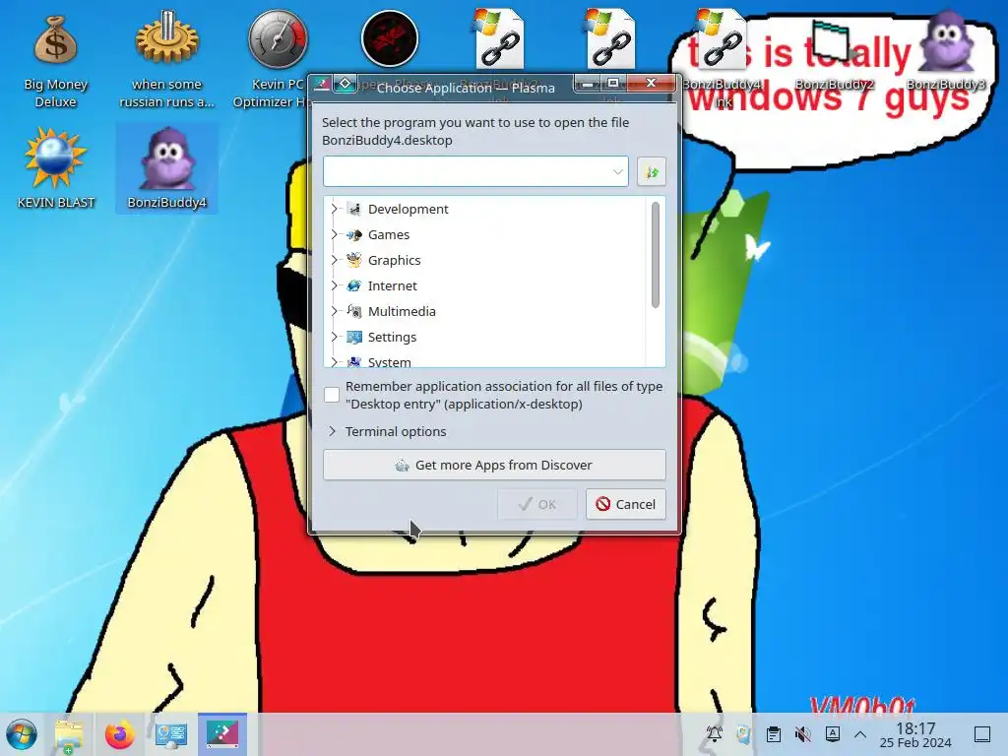Click Get more Apps from Discover
The height and width of the screenshot is (756, 1008).
coord(494,465)
